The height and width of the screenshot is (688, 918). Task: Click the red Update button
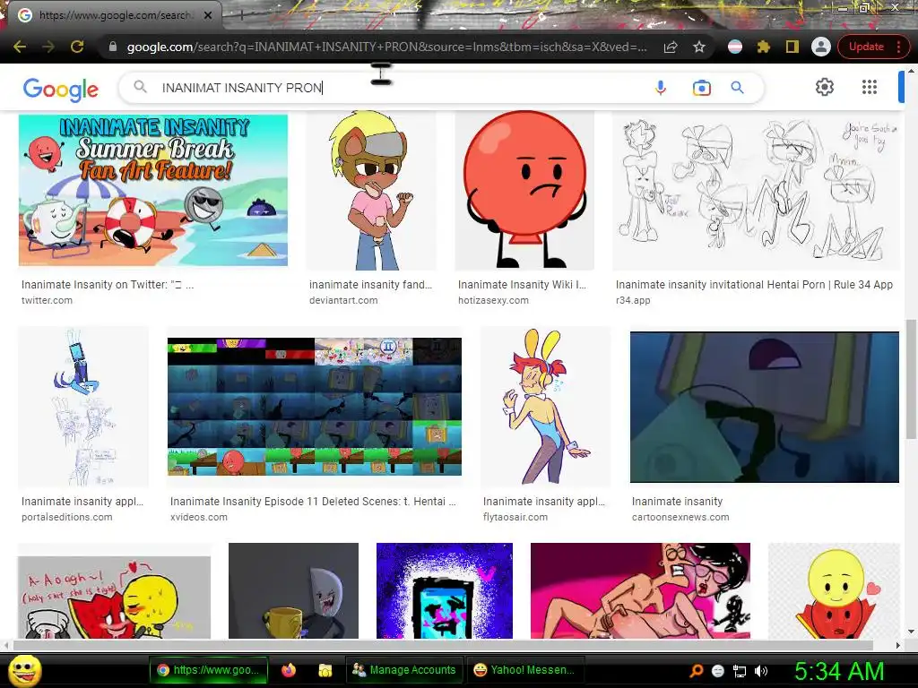coord(867,47)
